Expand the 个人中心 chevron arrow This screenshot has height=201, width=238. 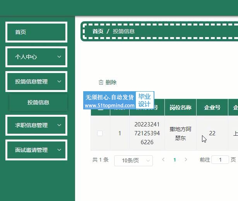(x=59, y=57)
